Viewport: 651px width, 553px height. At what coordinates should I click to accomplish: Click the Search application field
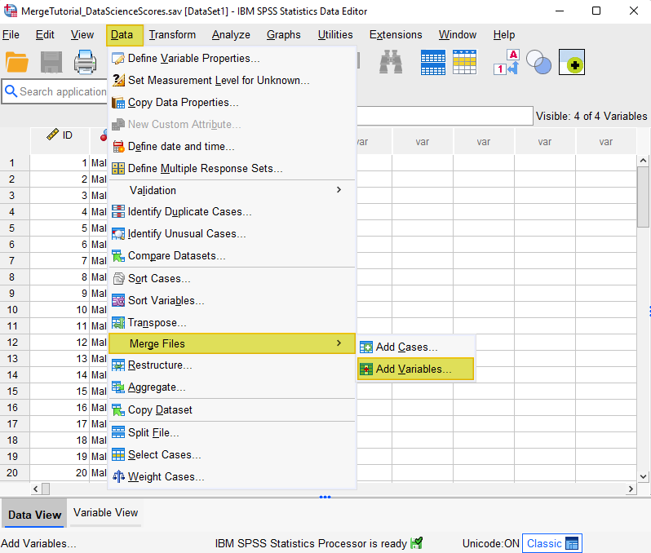tap(55, 91)
